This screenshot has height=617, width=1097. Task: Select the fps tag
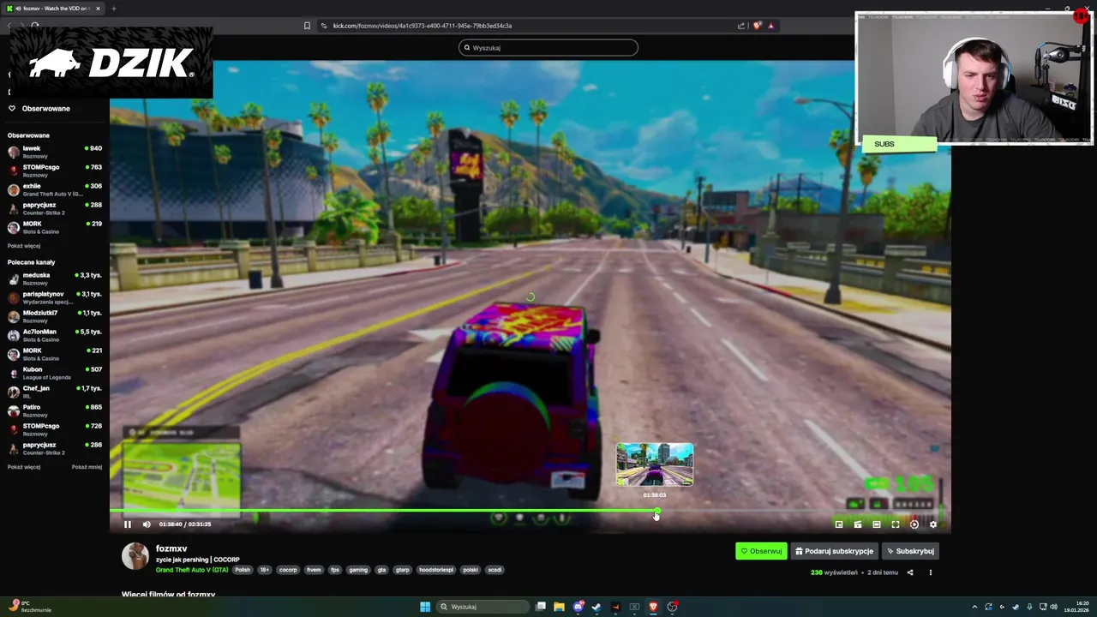tap(335, 570)
